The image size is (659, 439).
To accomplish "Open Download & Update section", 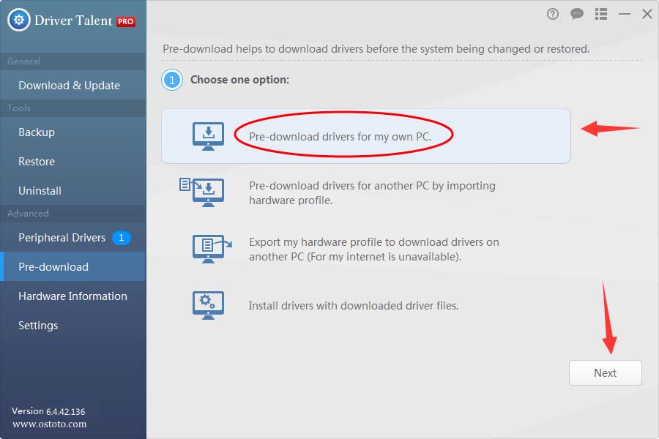I will [72, 86].
